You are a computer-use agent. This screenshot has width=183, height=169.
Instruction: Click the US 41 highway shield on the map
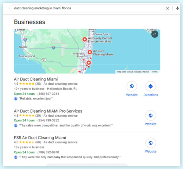[44, 60]
